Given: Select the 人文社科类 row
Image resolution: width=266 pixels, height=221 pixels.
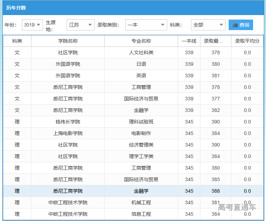Looking at the screenshot, I should pos(141,52).
